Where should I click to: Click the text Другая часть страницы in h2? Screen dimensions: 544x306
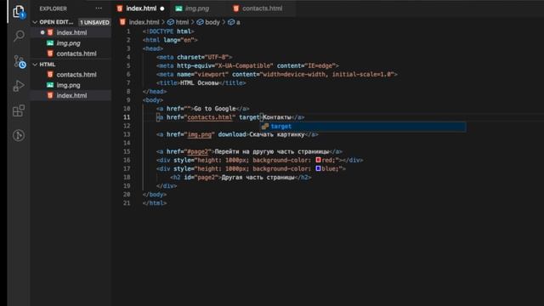point(258,178)
